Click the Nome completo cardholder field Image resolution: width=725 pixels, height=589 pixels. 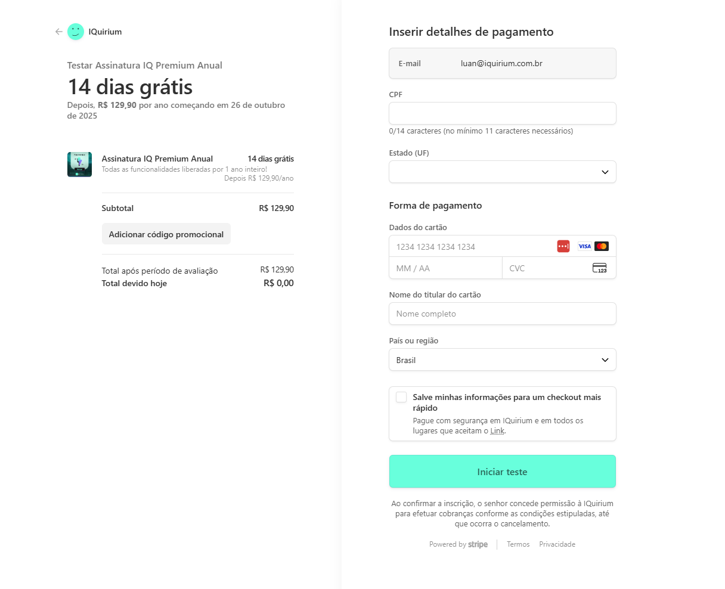pyautogui.click(x=502, y=314)
